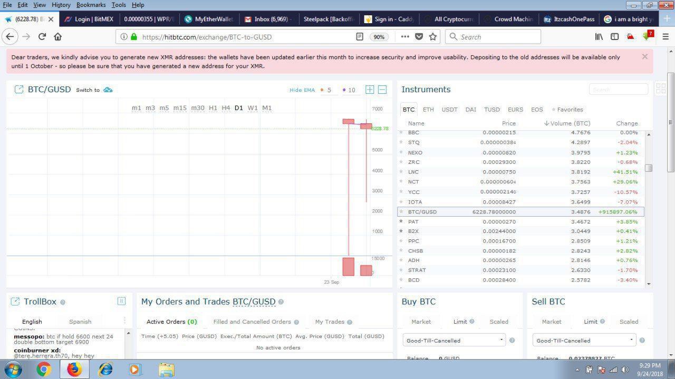Switch to Login | BitMEX browser tab
675x379 pixels.
pos(89,19)
